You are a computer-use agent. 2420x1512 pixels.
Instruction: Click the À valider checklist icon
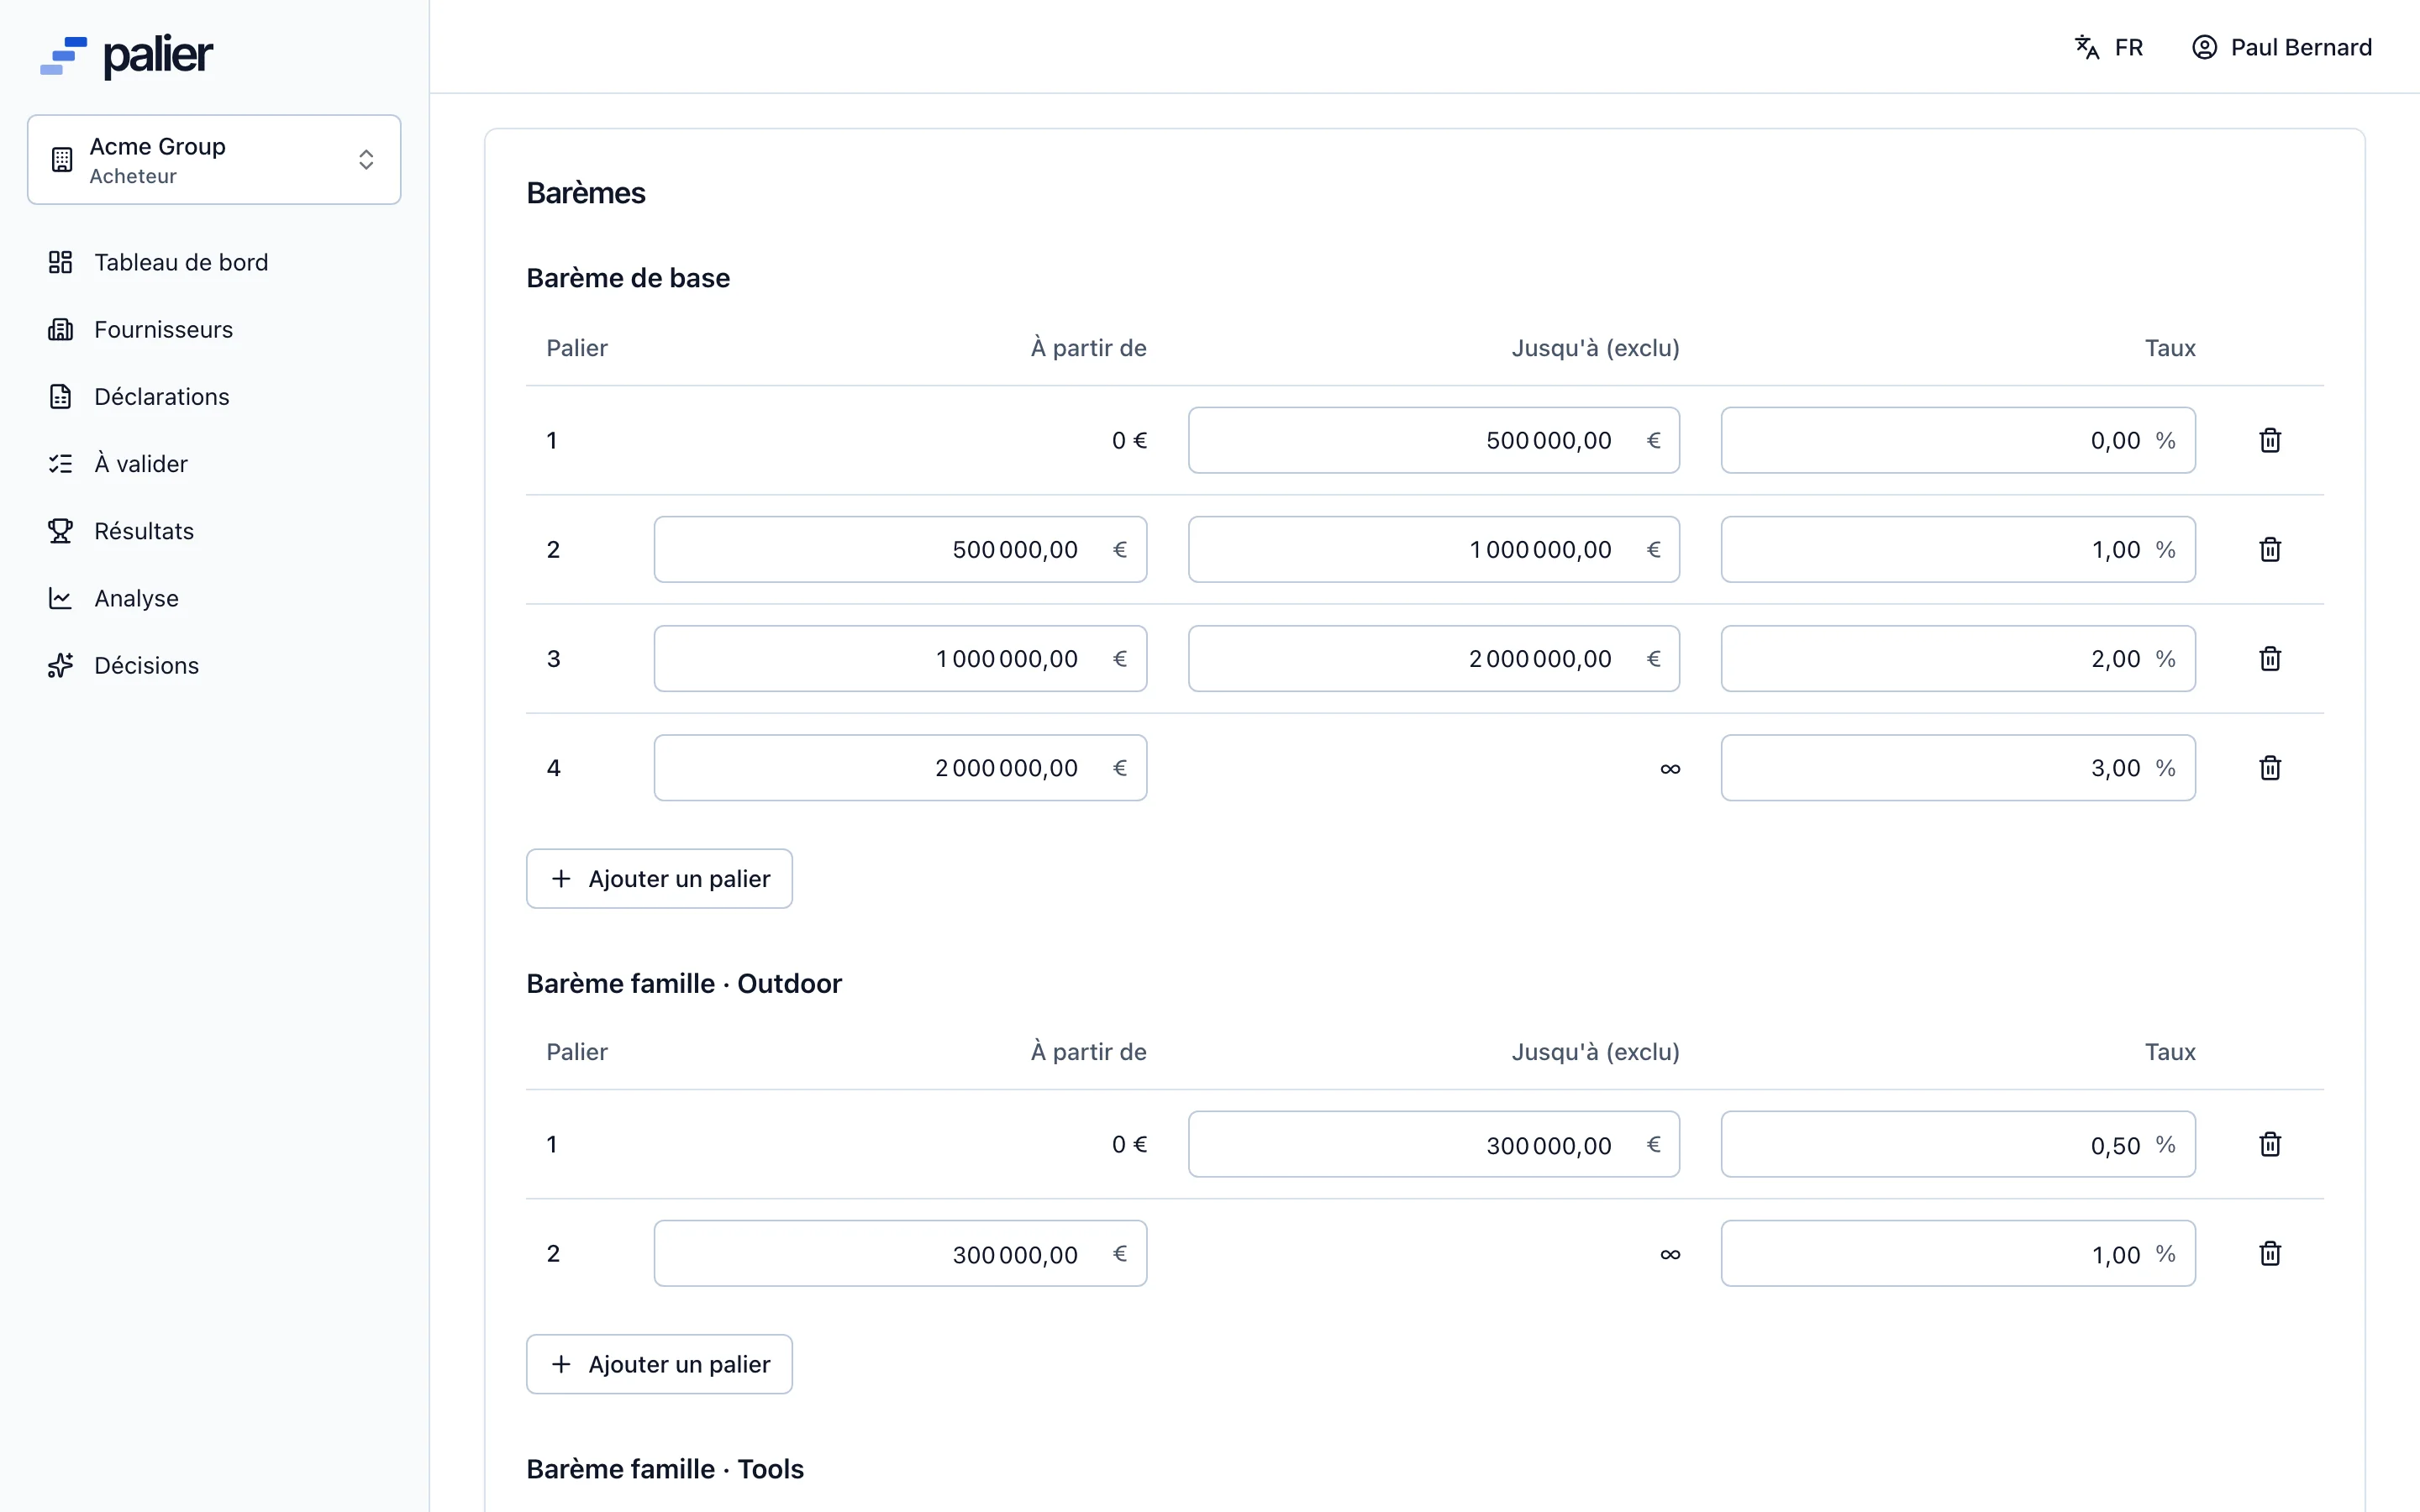[x=60, y=464]
